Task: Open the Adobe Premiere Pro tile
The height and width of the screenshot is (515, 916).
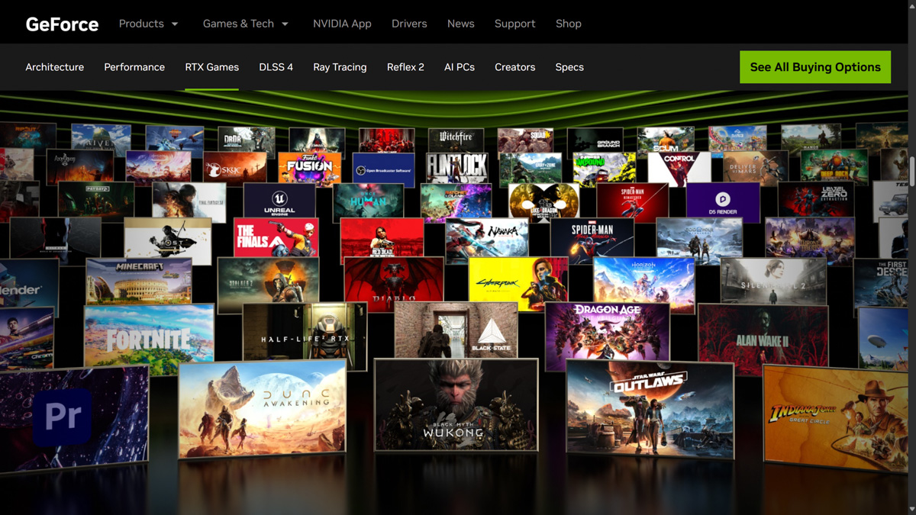Action: pos(74,418)
